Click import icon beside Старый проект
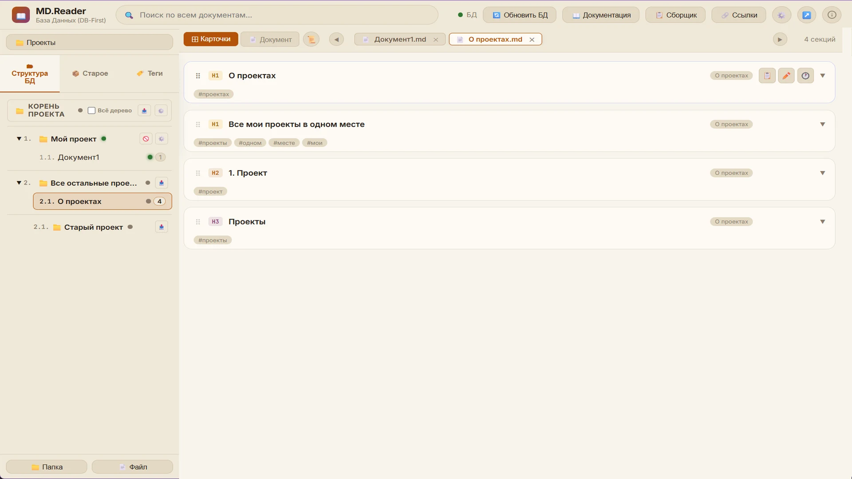 tap(162, 227)
